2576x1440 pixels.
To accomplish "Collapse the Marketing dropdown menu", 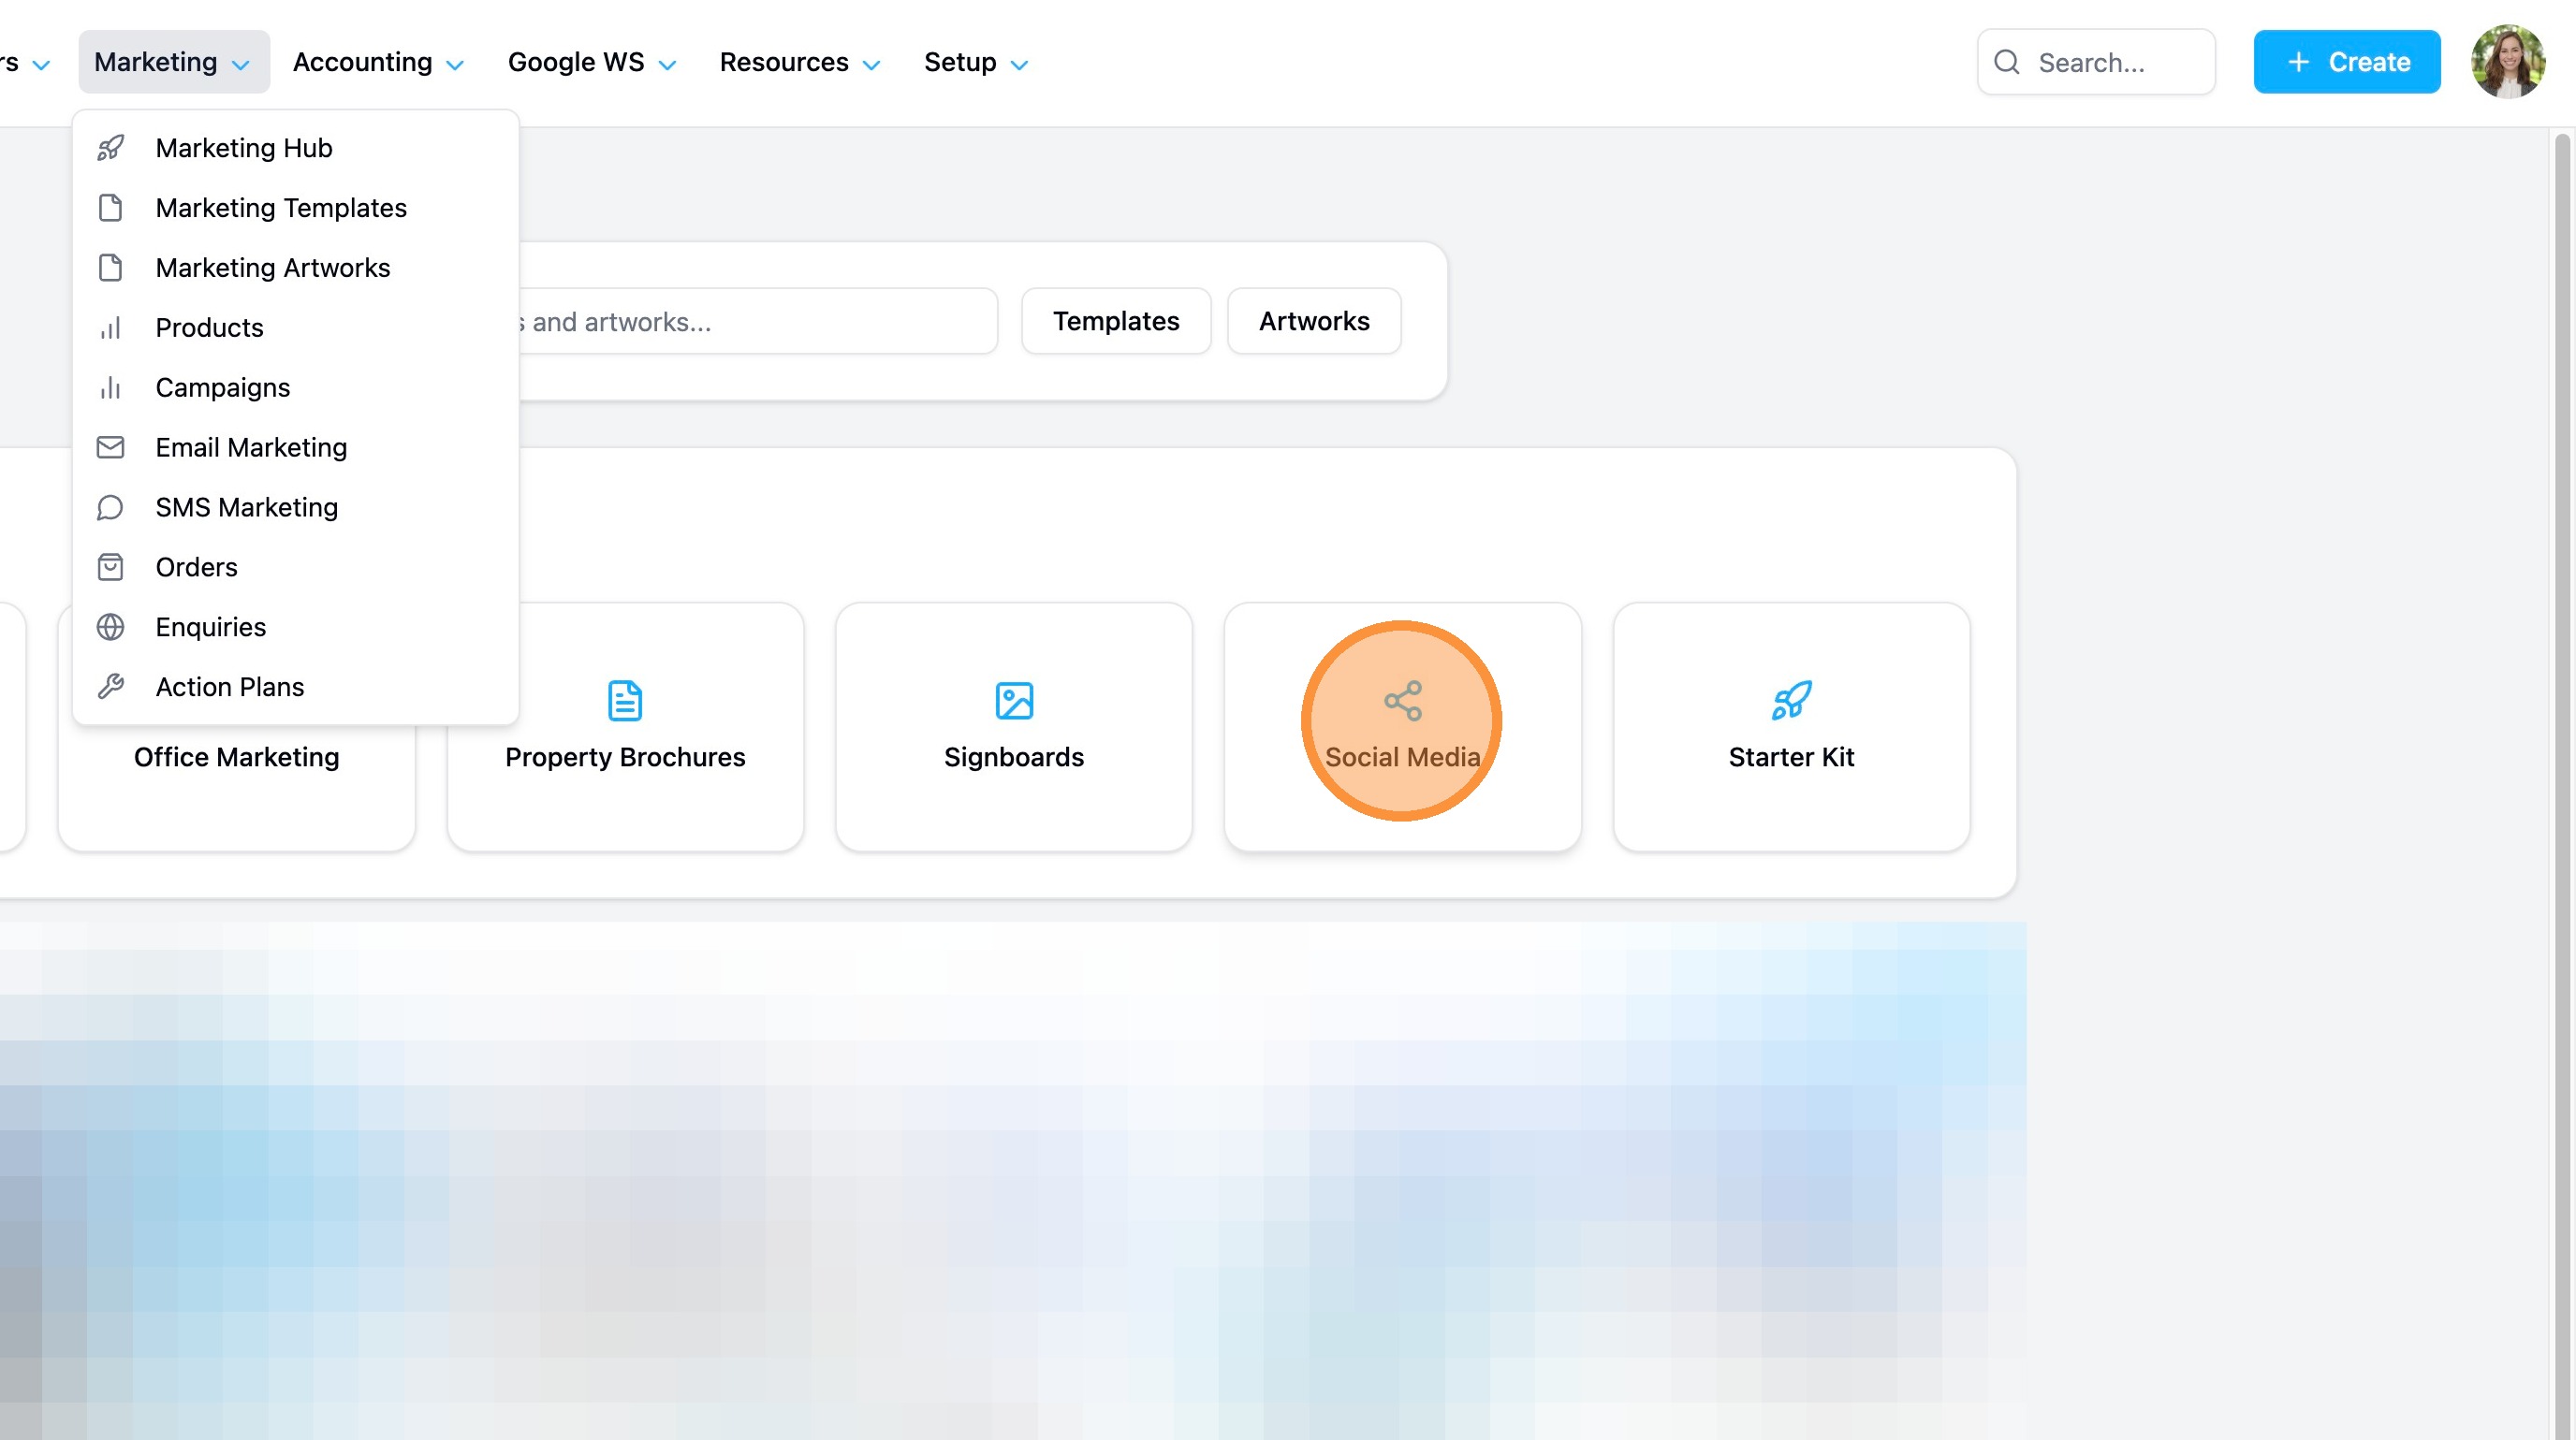I will point(174,62).
